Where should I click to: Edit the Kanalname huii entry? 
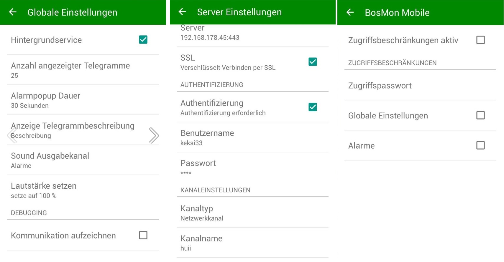pyautogui.click(x=252, y=243)
